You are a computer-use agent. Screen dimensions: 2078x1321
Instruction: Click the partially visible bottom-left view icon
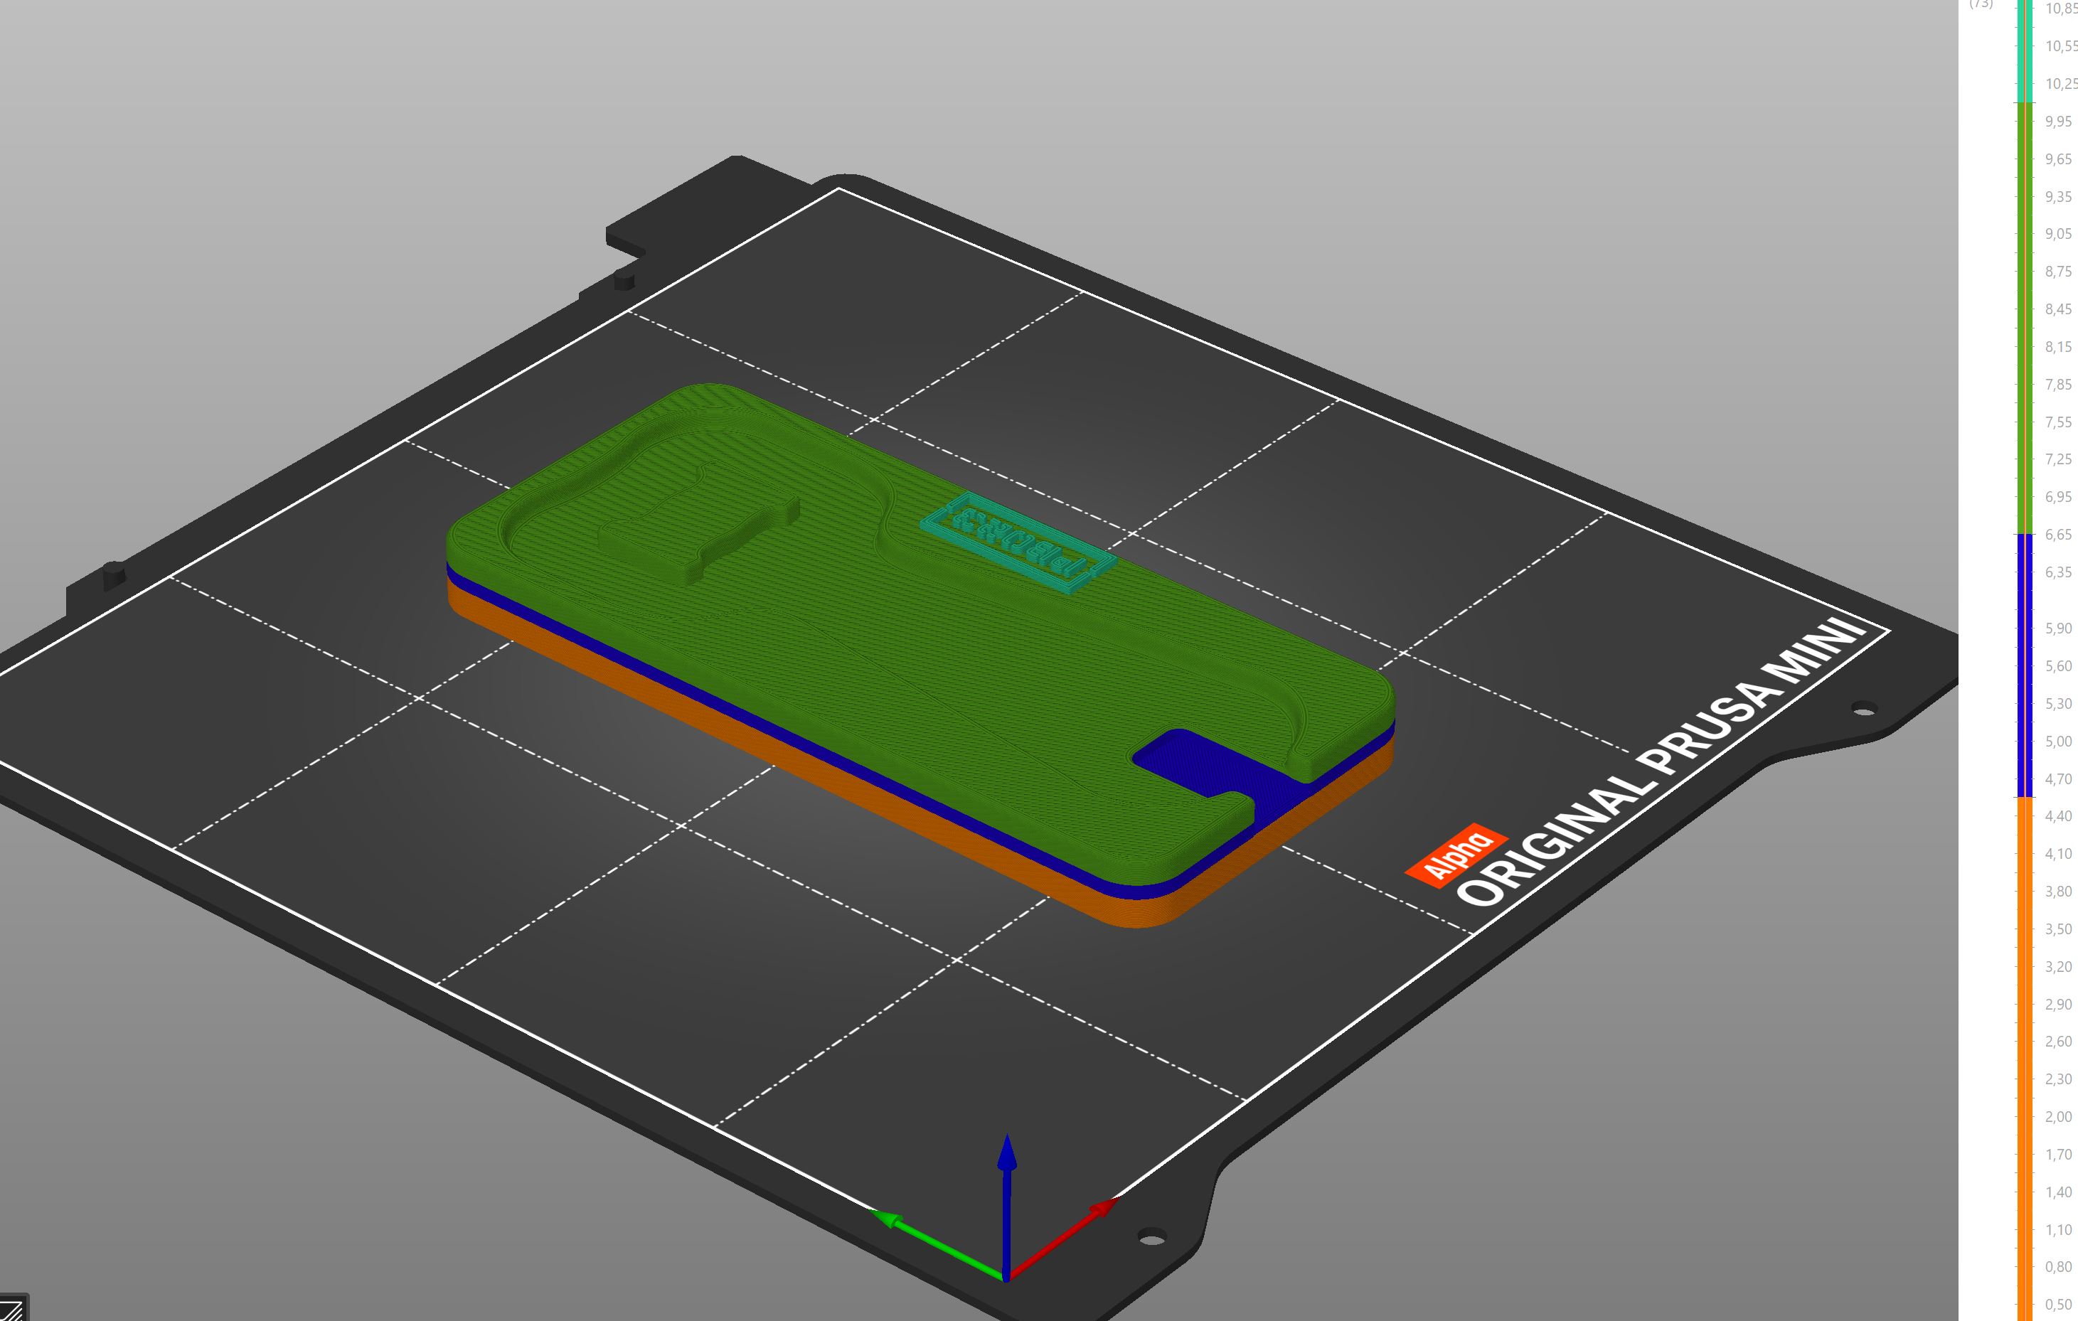(x=13, y=1307)
